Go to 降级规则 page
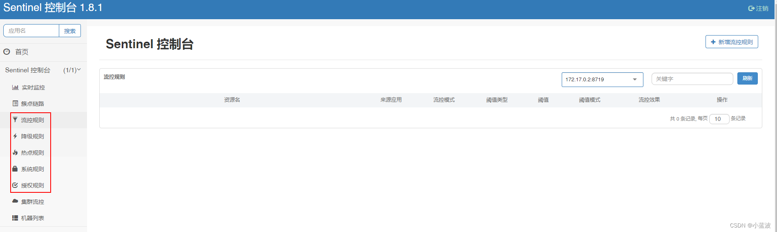The height and width of the screenshot is (232, 777). pyautogui.click(x=43, y=136)
